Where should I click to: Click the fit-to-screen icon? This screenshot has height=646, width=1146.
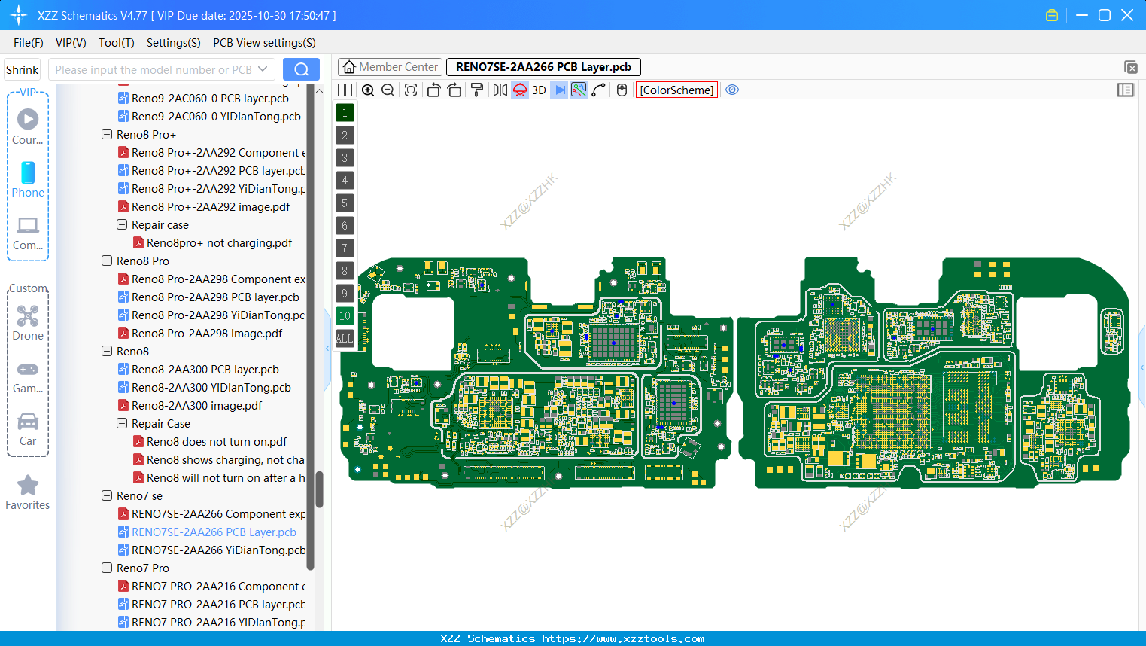point(411,90)
